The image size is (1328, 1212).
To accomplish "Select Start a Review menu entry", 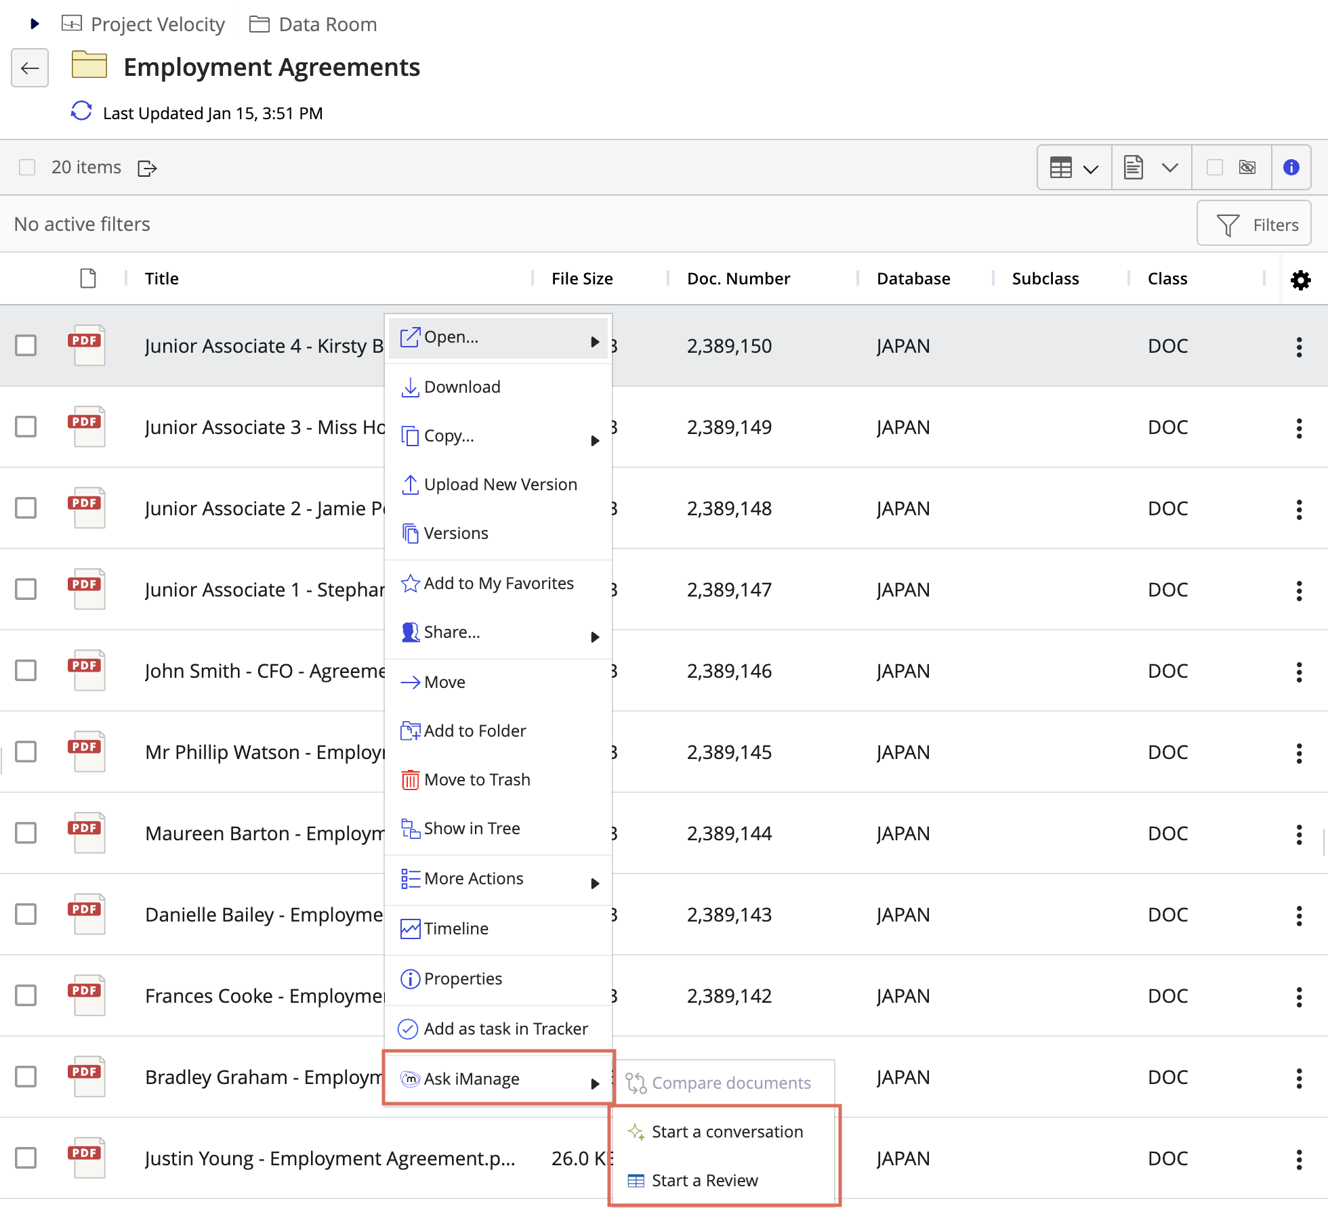I will pos(705,1181).
